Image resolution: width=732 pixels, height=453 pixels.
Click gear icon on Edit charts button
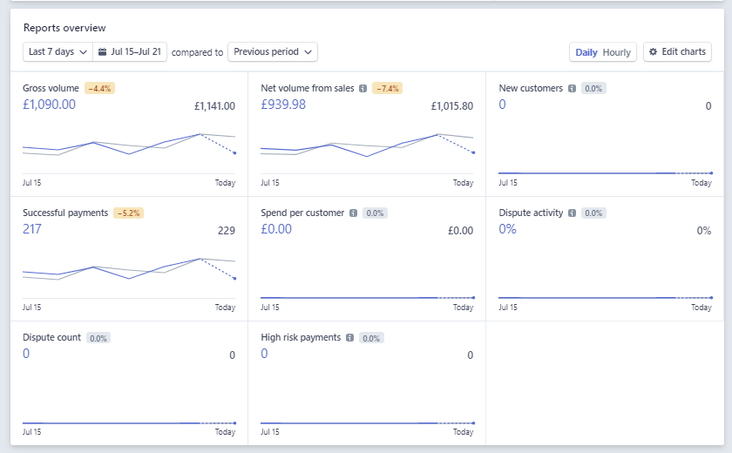(654, 52)
